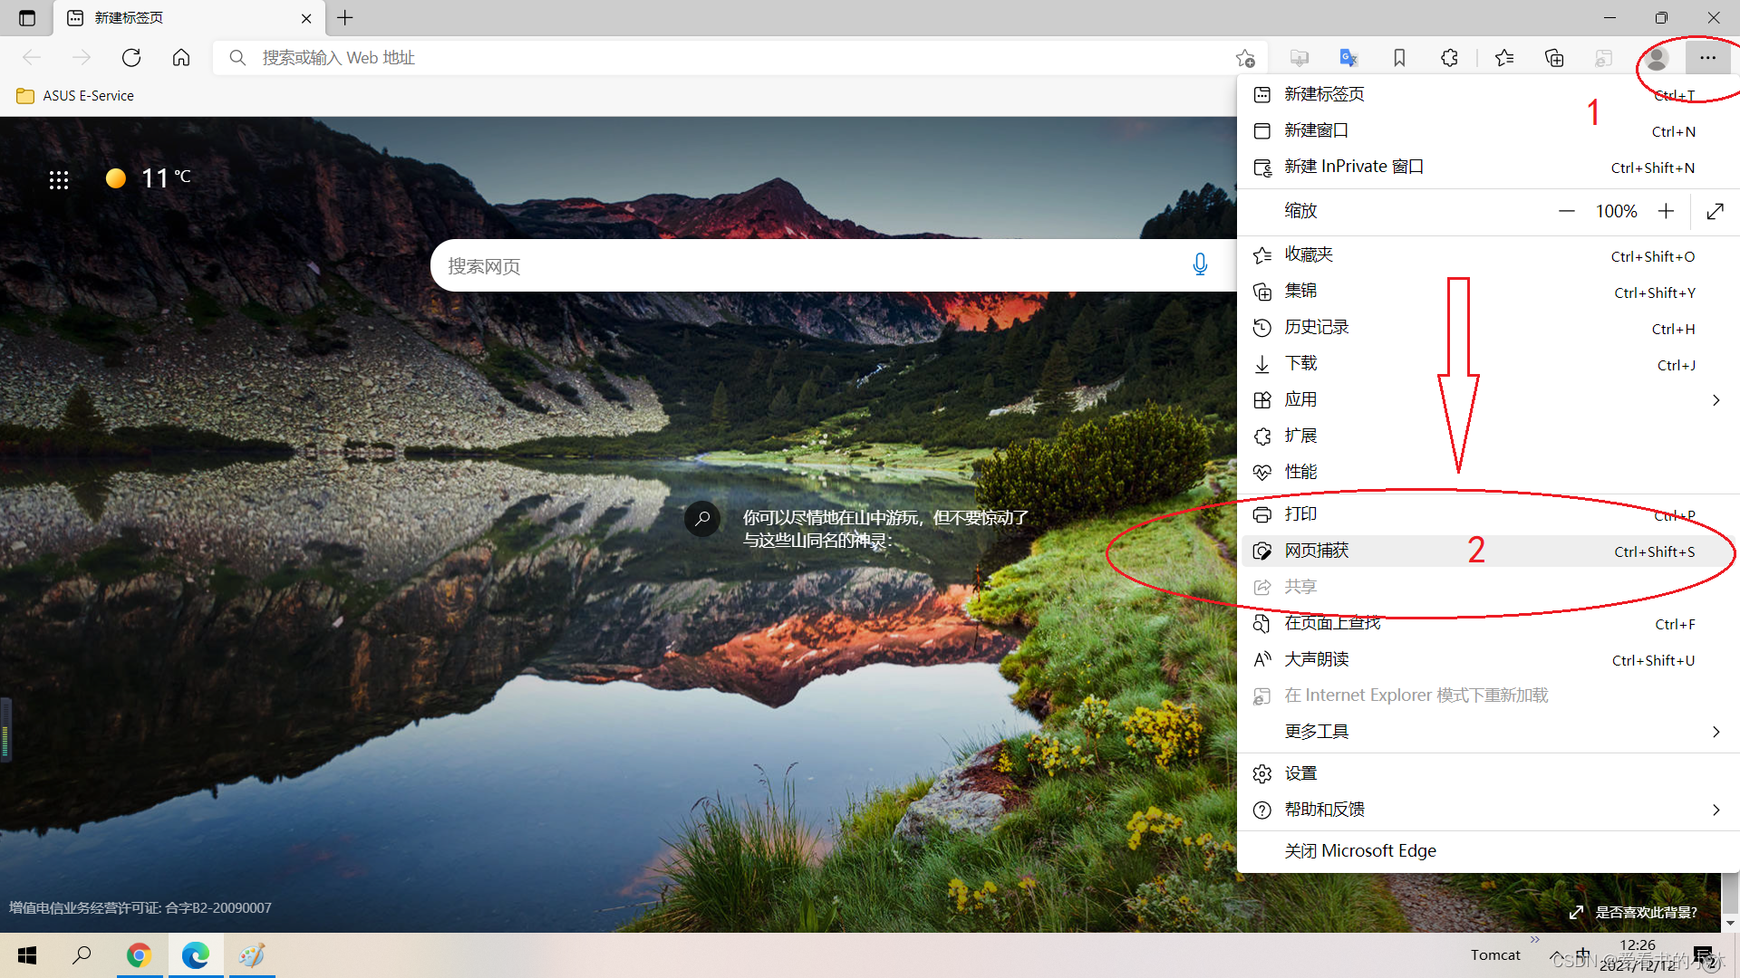Expand the 帮助和反馈 submenu
The height and width of the screenshot is (978, 1740).
1486,810
